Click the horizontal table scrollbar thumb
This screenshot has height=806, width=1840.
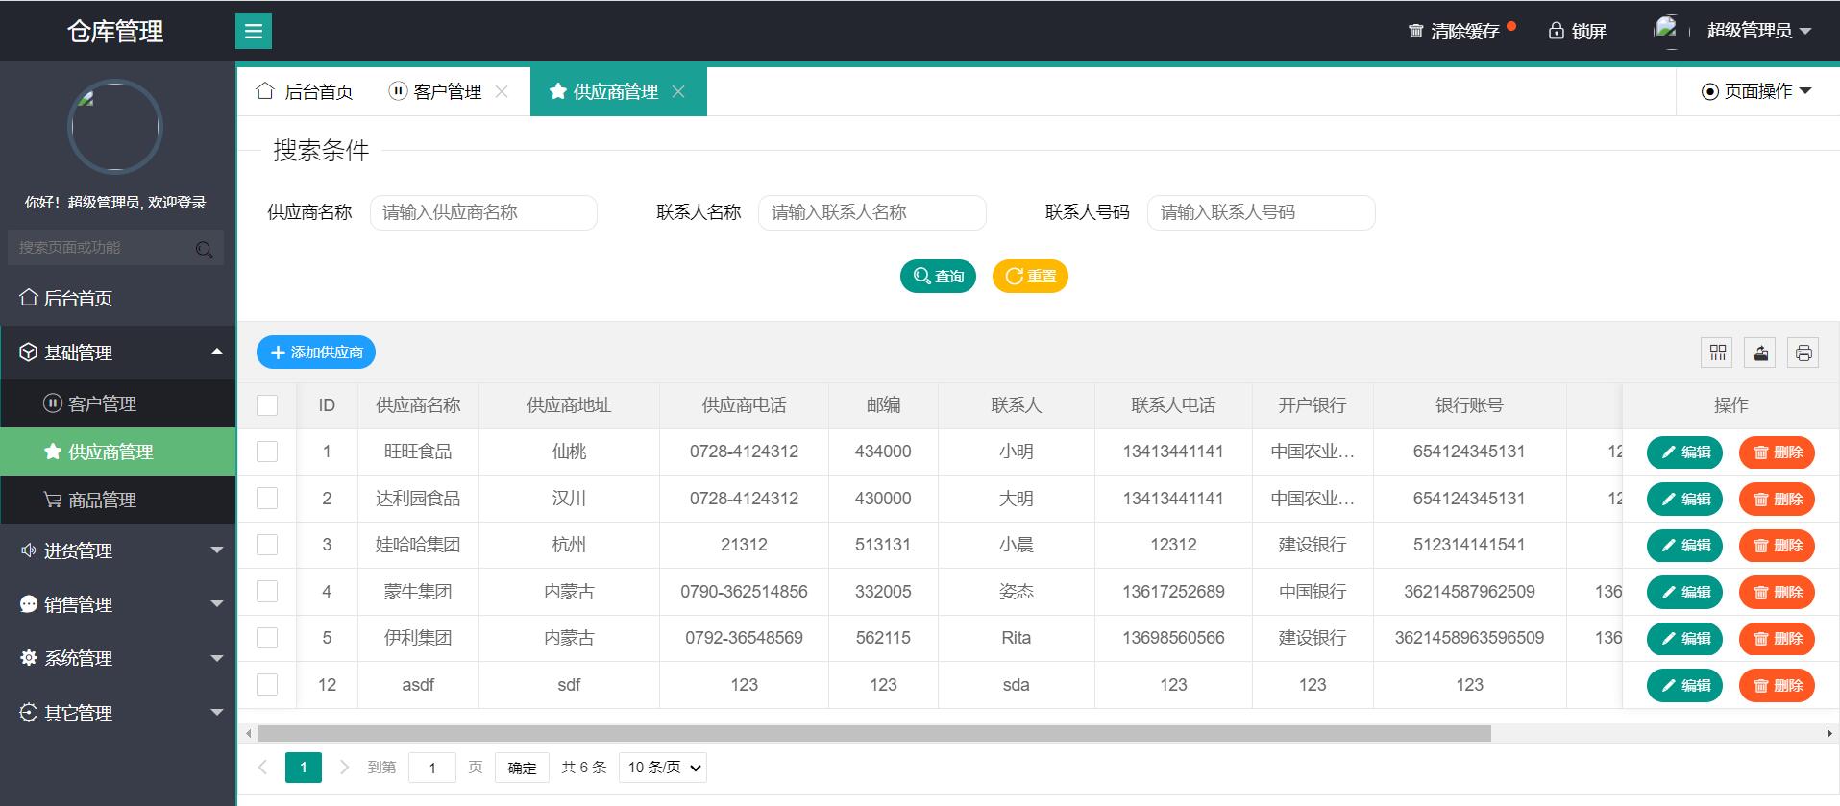pyautogui.click(x=874, y=734)
